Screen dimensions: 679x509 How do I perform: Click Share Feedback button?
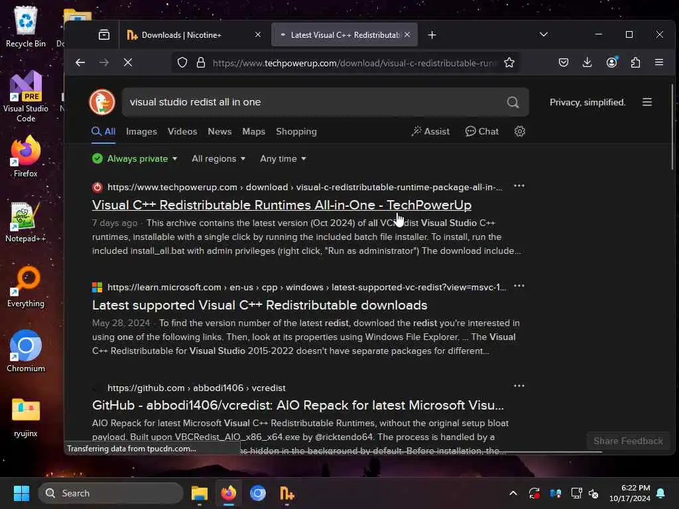pyautogui.click(x=628, y=441)
